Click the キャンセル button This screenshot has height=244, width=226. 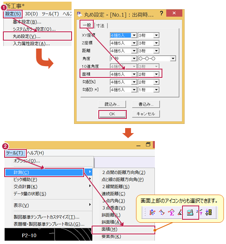146,114
